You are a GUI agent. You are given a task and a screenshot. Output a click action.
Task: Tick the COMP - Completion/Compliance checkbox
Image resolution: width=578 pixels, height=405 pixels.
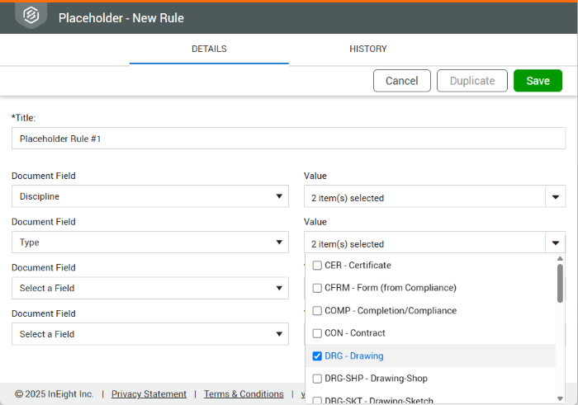pos(317,311)
